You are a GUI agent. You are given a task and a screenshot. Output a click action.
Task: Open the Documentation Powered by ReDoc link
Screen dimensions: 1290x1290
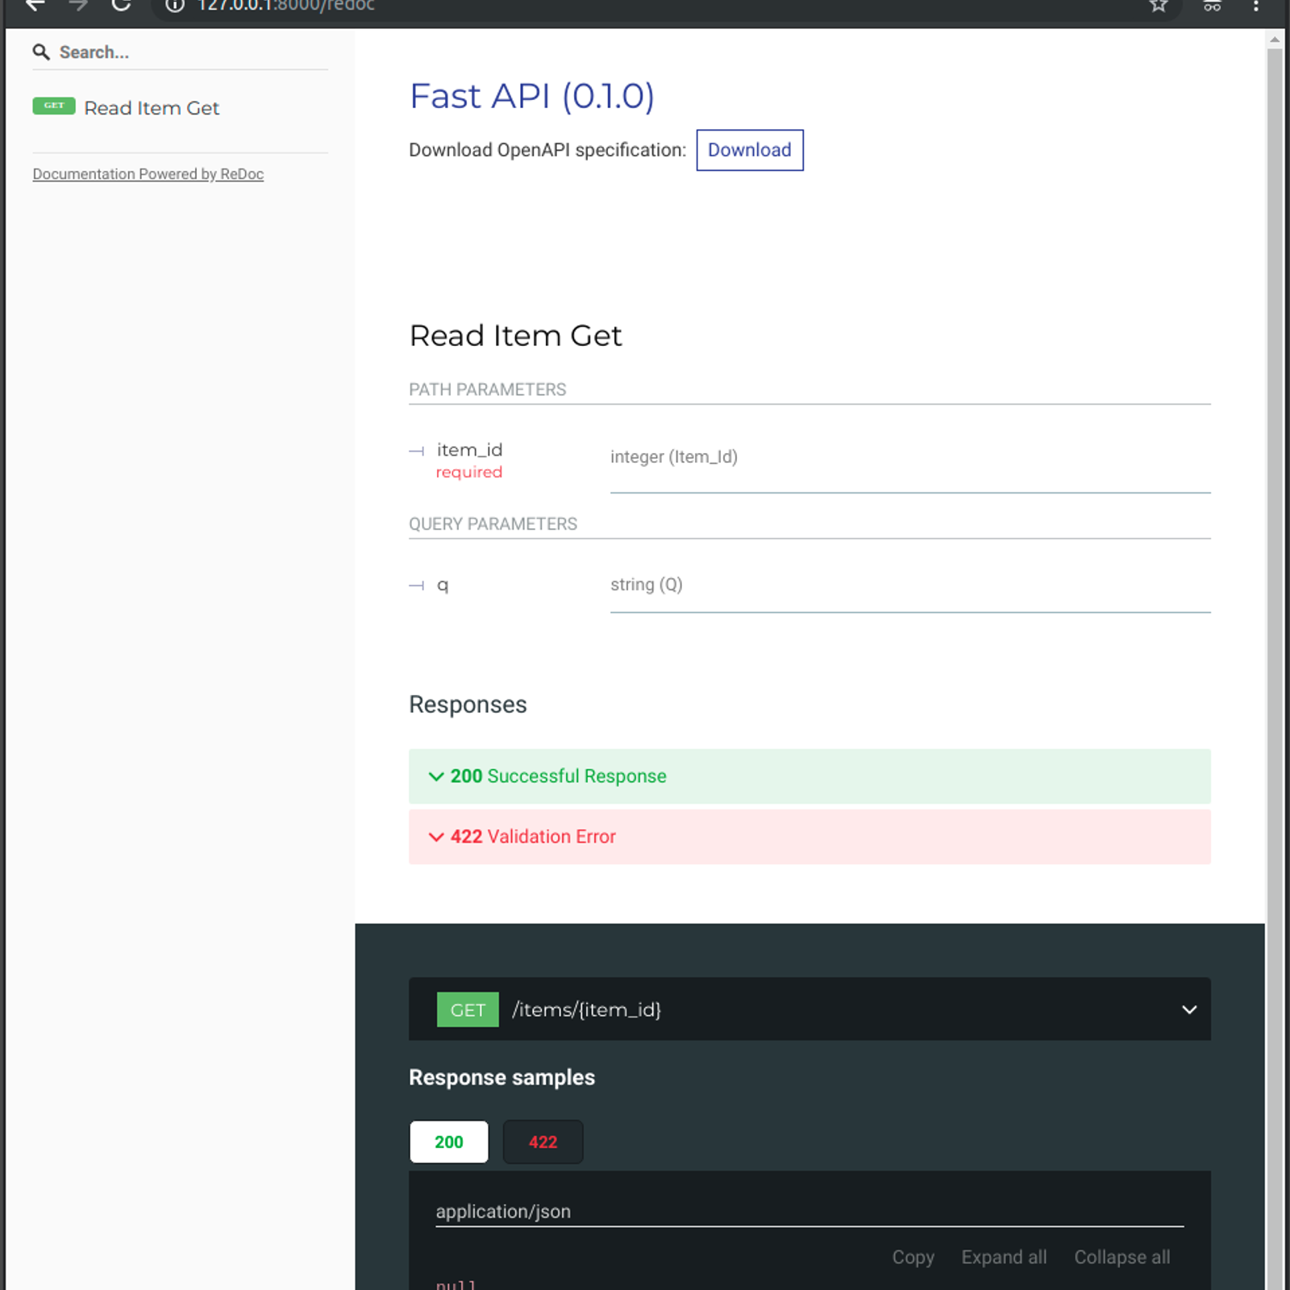[x=148, y=173]
